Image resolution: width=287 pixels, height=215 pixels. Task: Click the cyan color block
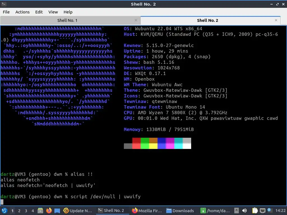tap(179, 141)
